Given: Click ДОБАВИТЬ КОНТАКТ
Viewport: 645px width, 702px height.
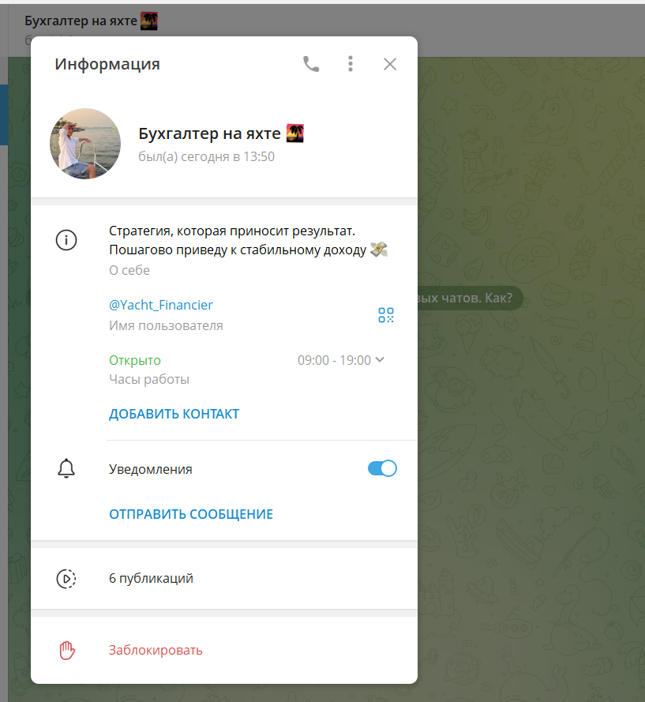Looking at the screenshot, I should click(174, 413).
